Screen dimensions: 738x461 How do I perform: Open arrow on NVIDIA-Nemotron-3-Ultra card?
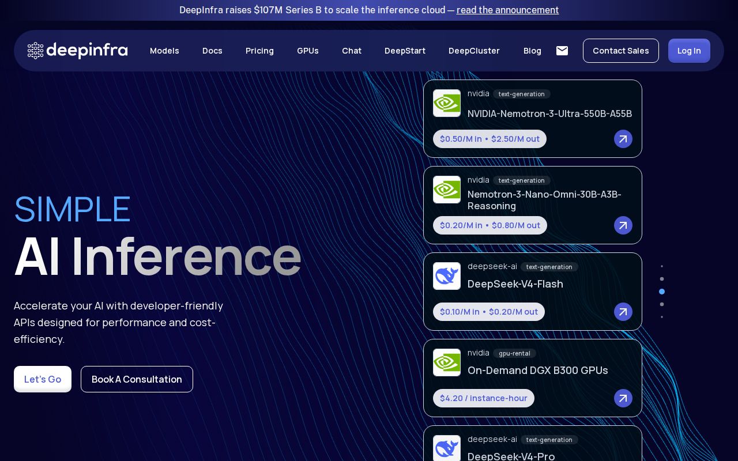623,139
